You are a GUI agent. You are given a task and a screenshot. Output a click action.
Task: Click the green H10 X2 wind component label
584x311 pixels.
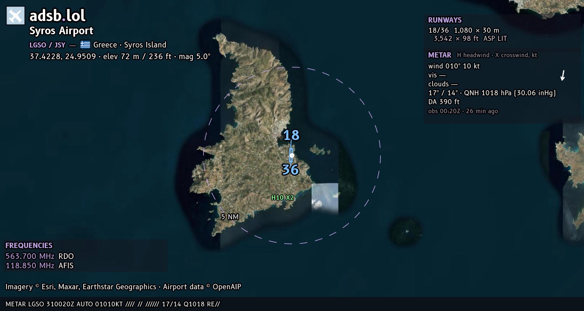(283, 197)
